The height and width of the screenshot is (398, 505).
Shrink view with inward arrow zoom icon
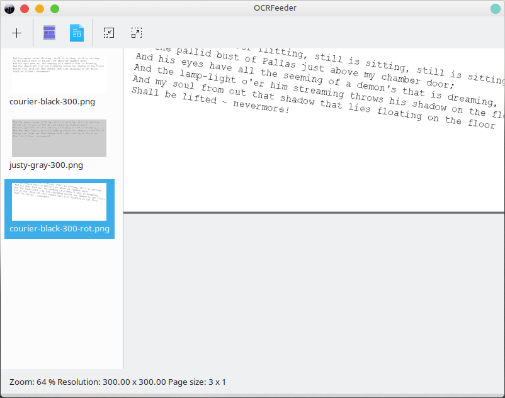(x=109, y=33)
